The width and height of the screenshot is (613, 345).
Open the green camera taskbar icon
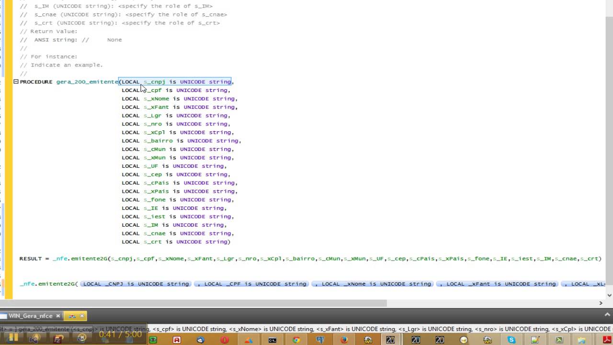click(153, 340)
